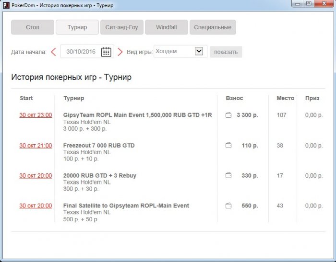
Task: Click the Start column header
Action: click(x=26, y=98)
